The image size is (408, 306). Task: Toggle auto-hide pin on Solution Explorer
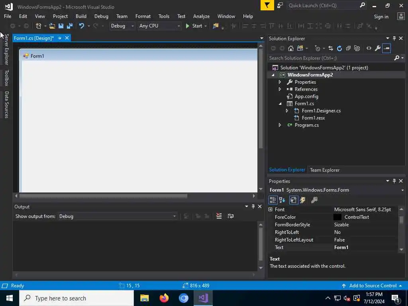point(394,38)
